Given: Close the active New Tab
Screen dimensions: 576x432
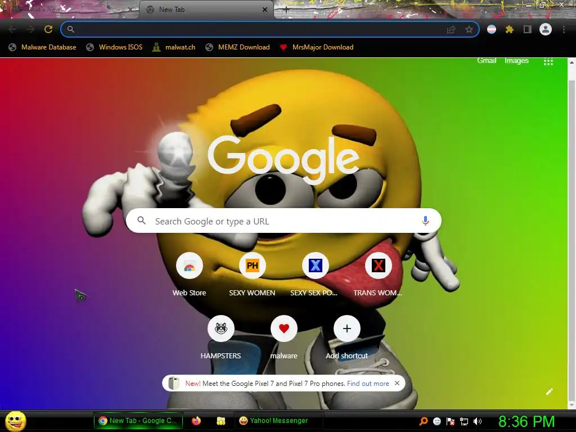Looking at the screenshot, I should tap(265, 10).
